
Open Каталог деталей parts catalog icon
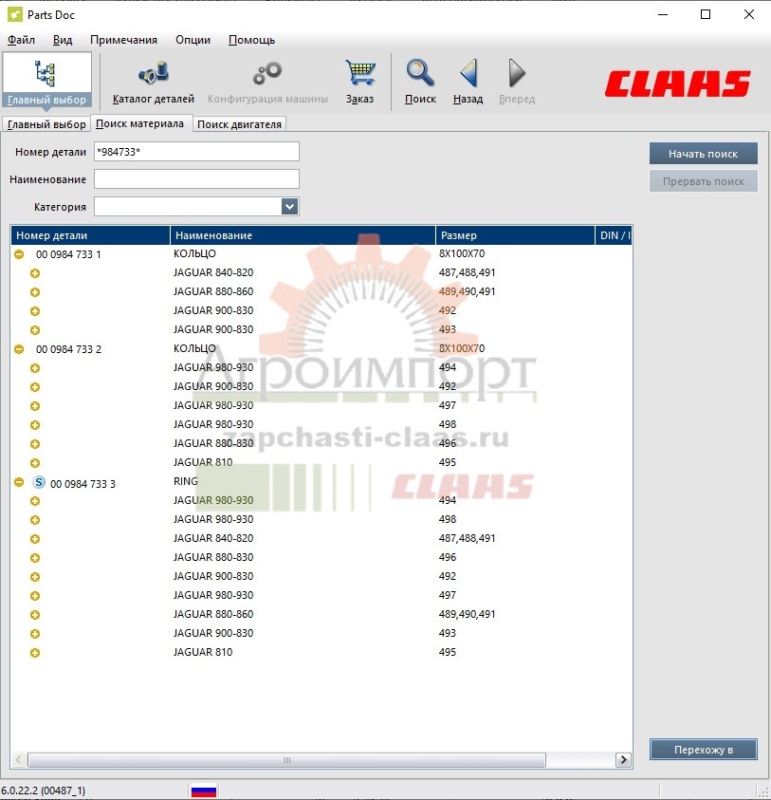point(154,72)
